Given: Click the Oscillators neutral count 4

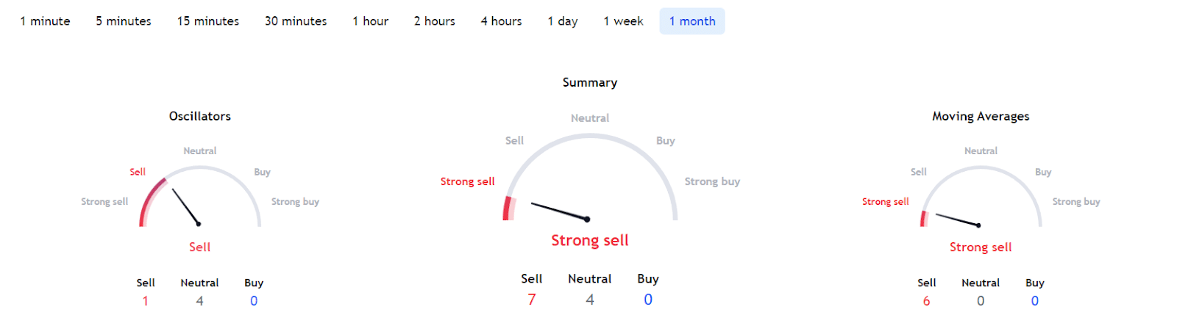Looking at the screenshot, I should [199, 301].
